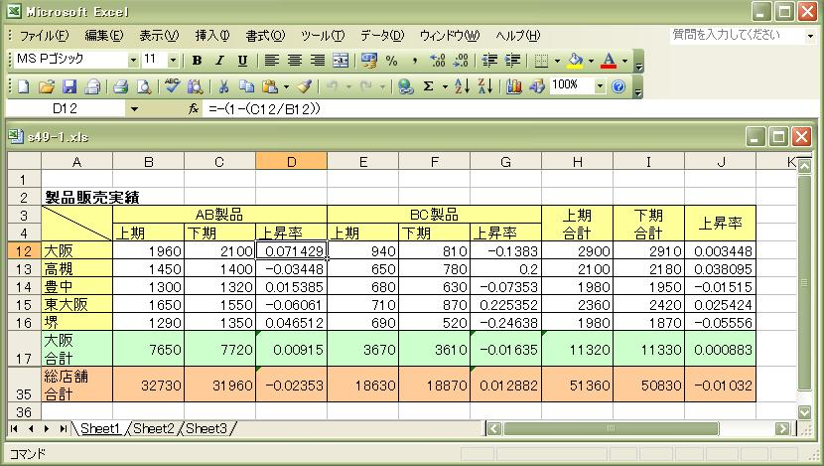The image size is (824, 466).
Task: Switch to Sheet3 tab
Action: click(x=206, y=428)
